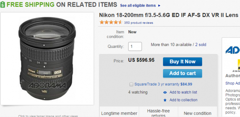
Task: Click the Add to collection link
Action: click(x=183, y=100)
